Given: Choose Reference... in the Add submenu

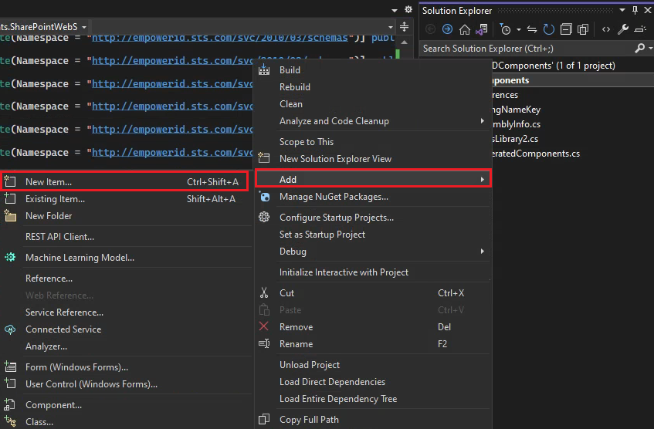Looking at the screenshot, I should (125, 279).
